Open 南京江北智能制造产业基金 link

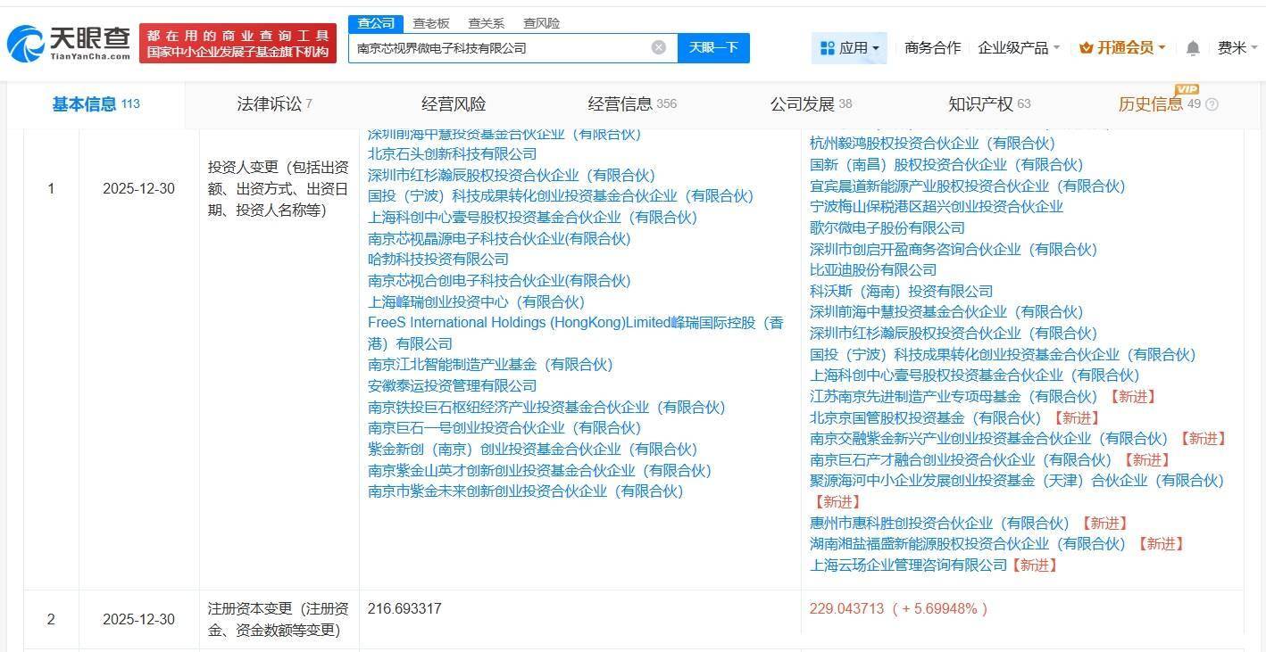coord(490,365)
